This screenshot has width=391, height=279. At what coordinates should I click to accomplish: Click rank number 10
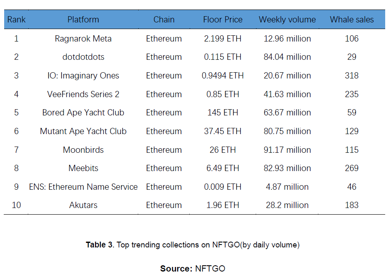click(x=16, y=205)
